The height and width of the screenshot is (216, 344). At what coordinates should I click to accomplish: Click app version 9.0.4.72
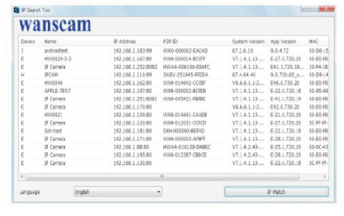(x=279, y=51)
